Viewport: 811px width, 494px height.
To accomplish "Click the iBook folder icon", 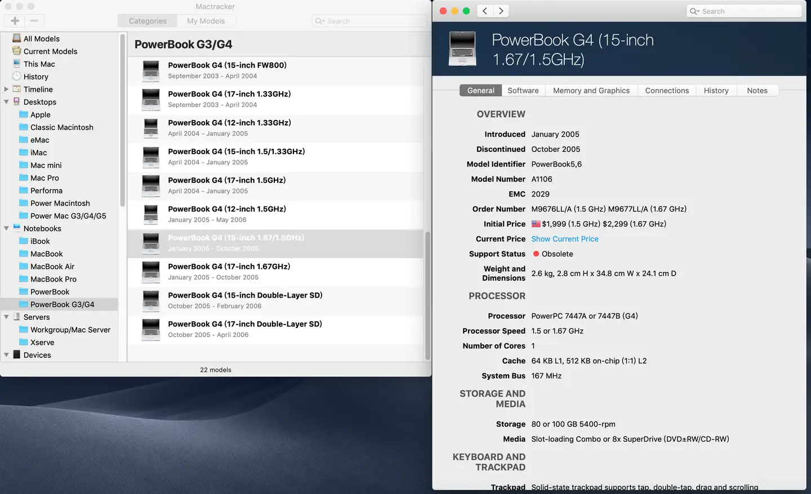I will point(24,241).
